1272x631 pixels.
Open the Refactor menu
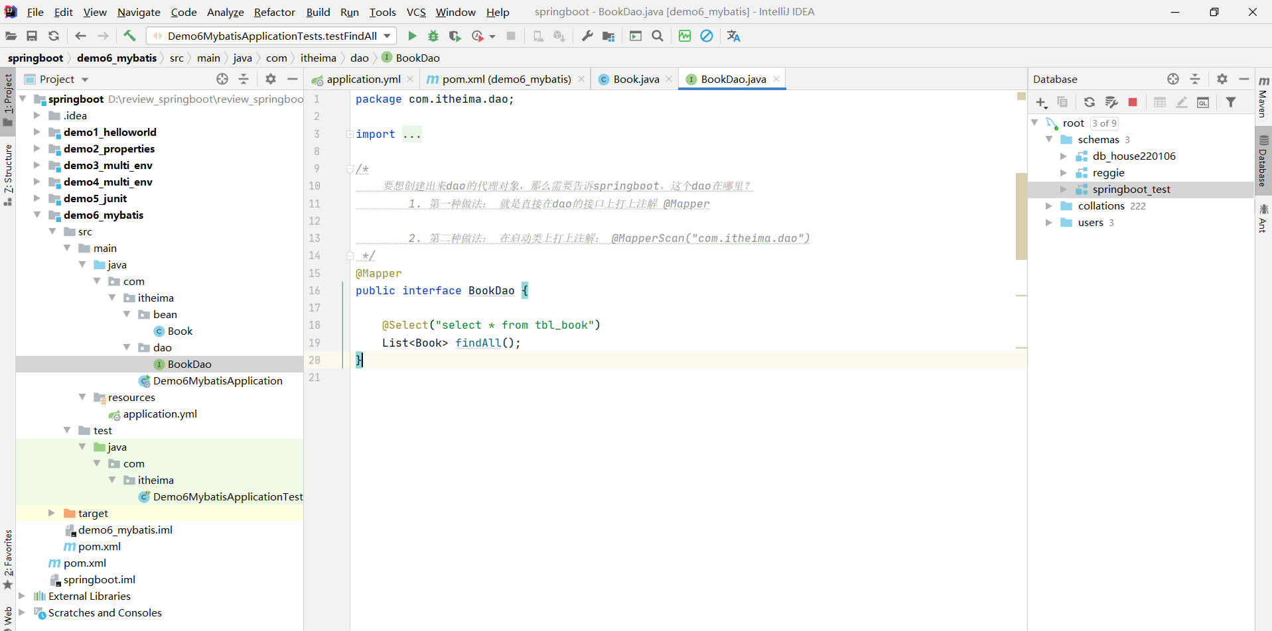pos(274,12)
